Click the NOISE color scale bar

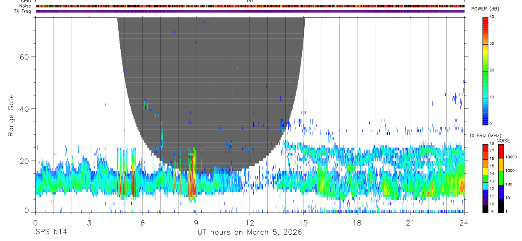point(501,179)
